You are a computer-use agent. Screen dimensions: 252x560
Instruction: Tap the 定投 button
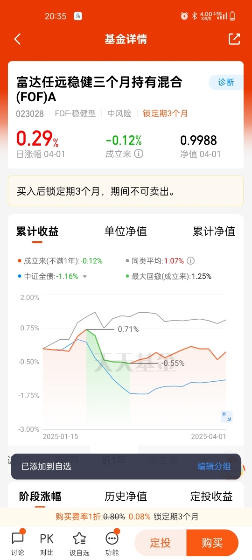pyautogui.click(x=160, y=543)
